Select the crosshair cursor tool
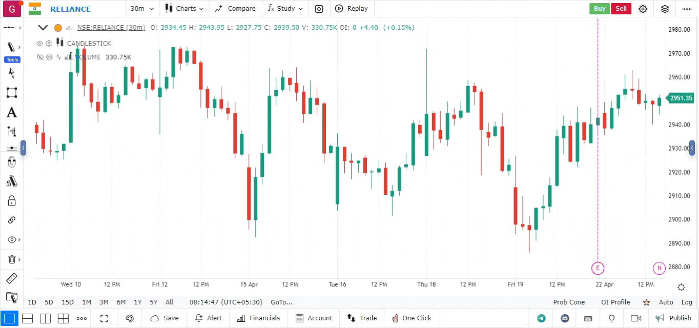This screenshot has height=328, width=699. click(x=8, y=28)
